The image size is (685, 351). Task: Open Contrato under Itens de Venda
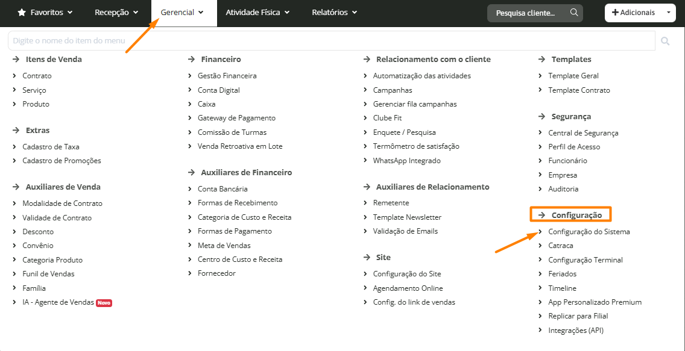[37, 76]
